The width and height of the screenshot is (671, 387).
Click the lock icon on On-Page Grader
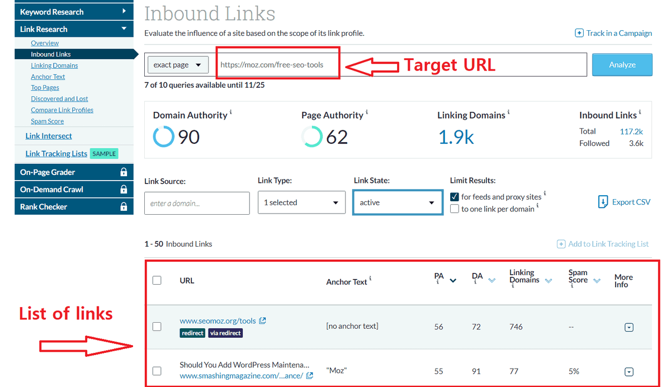coord(124,172)
